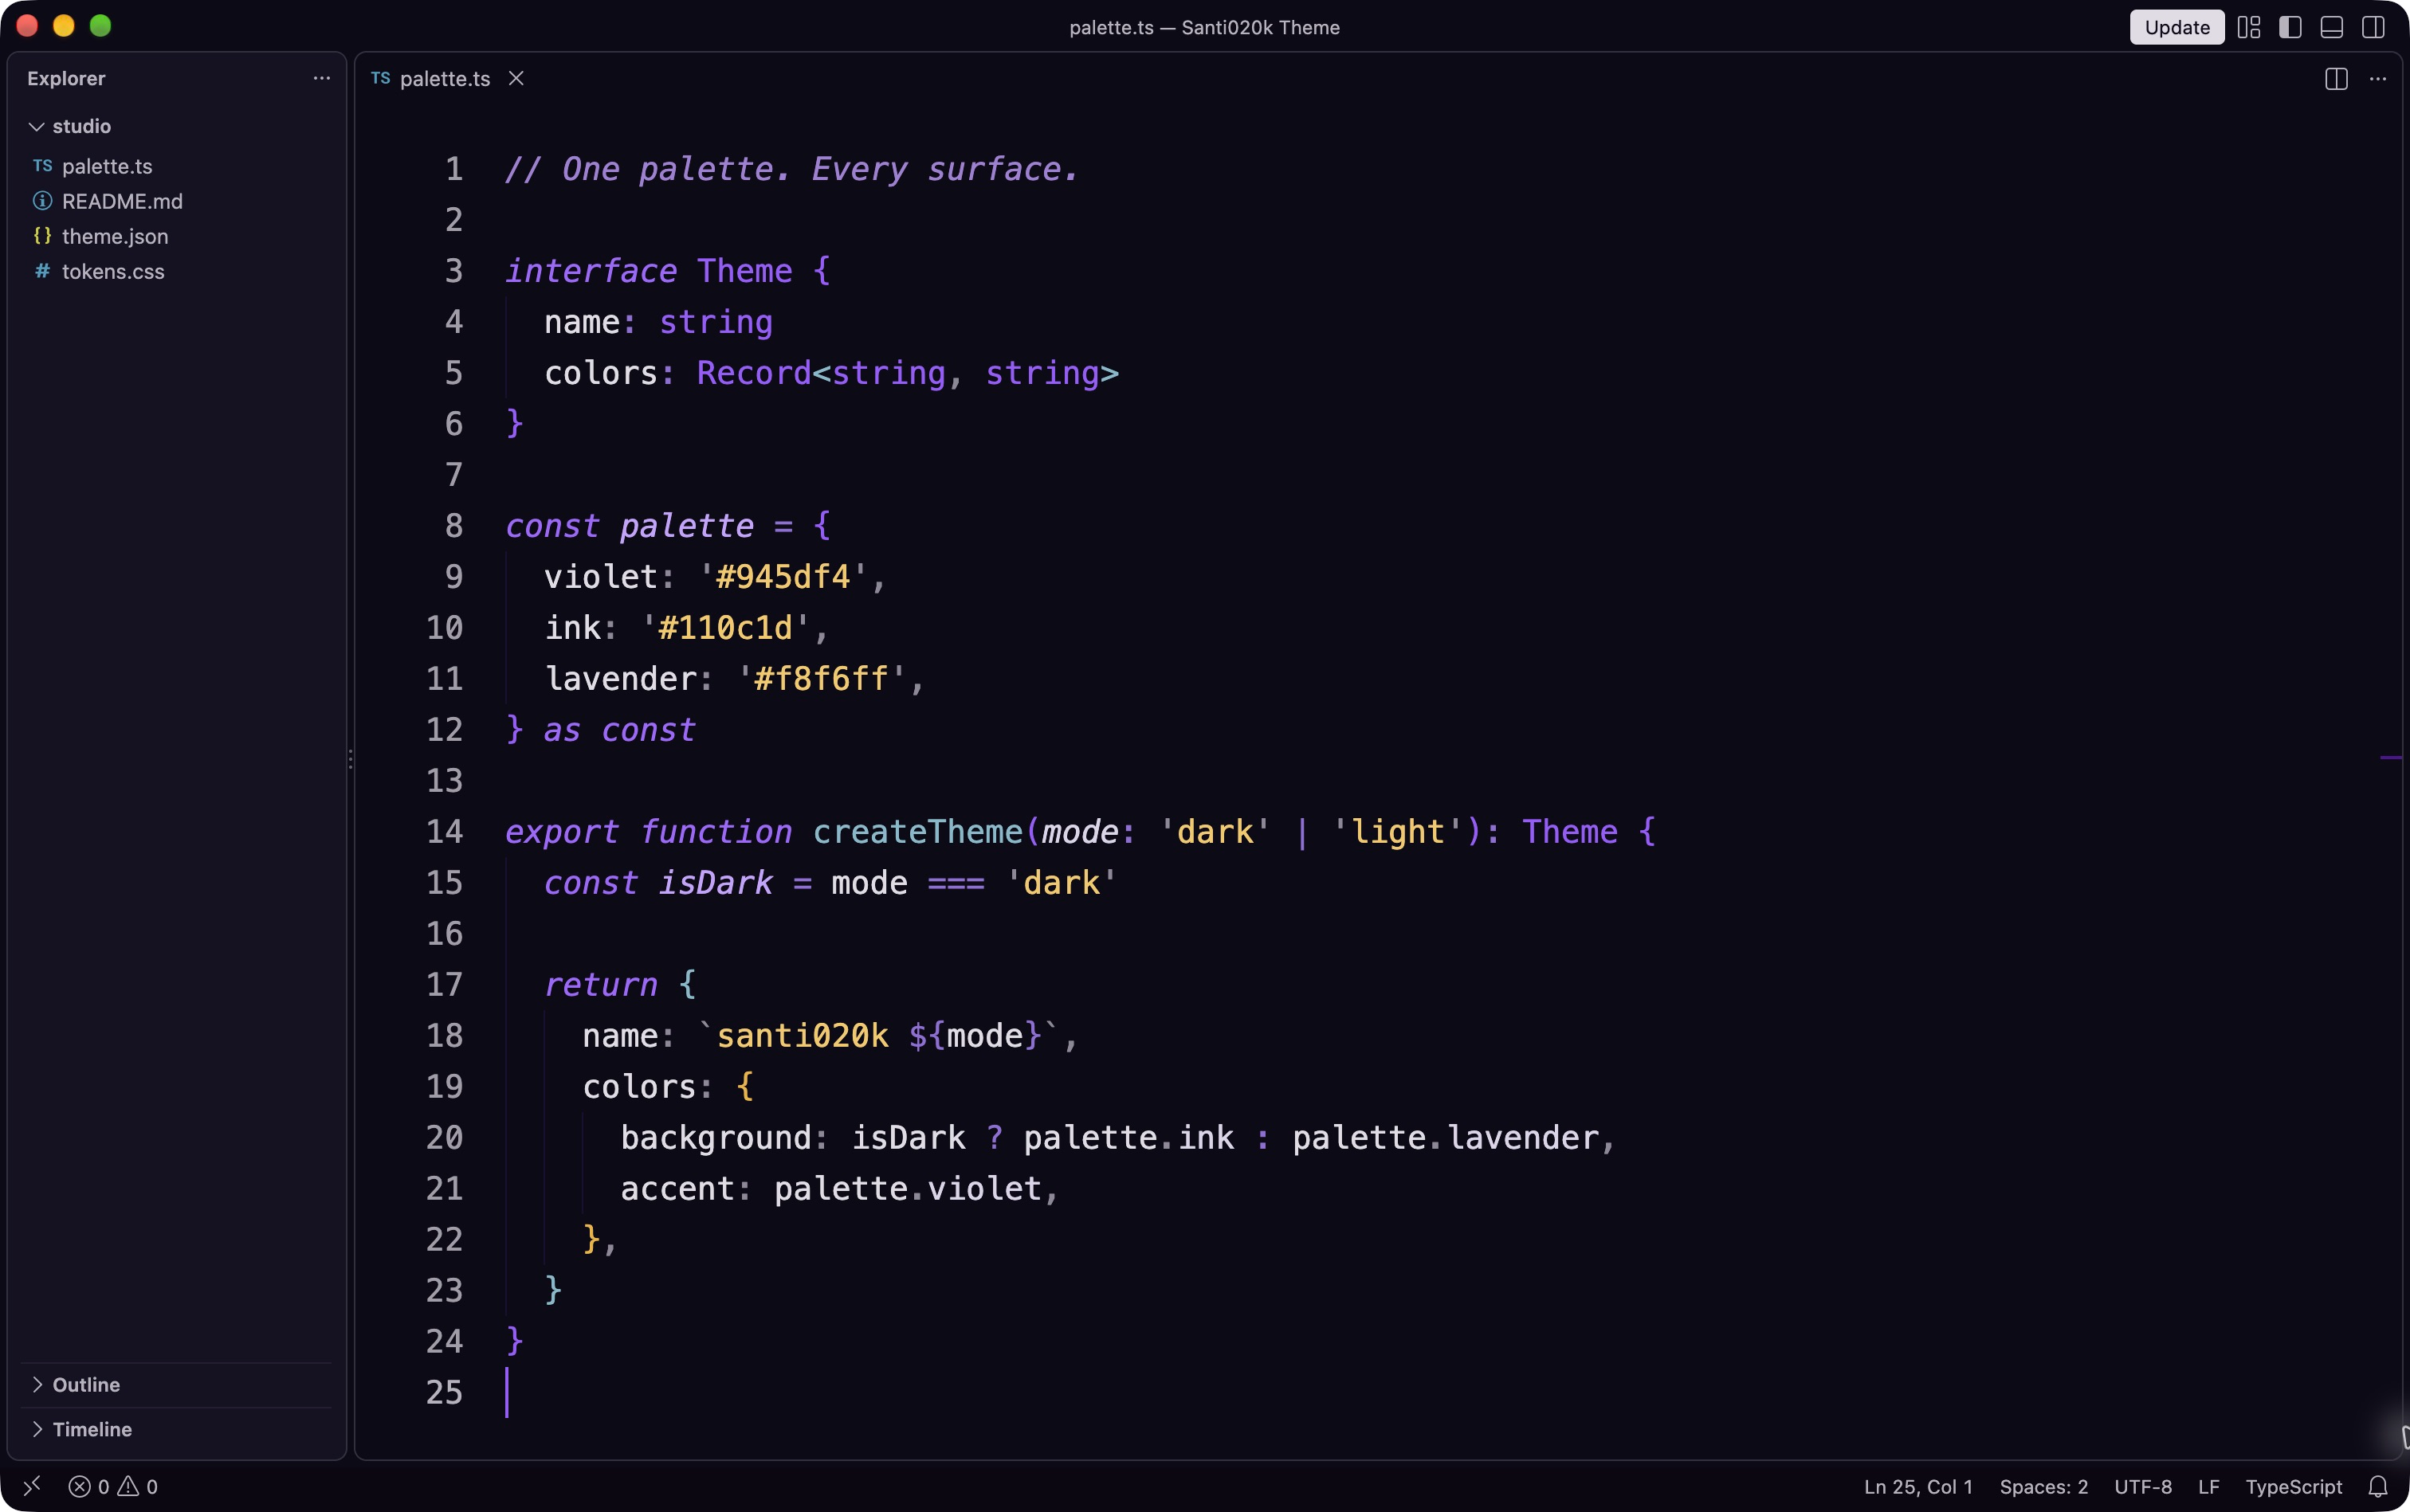Image resolution: width=2410 pixels, height=1512 pixels.
Task: Change end of line sequence LF
Action: tap(2209, 1487)
